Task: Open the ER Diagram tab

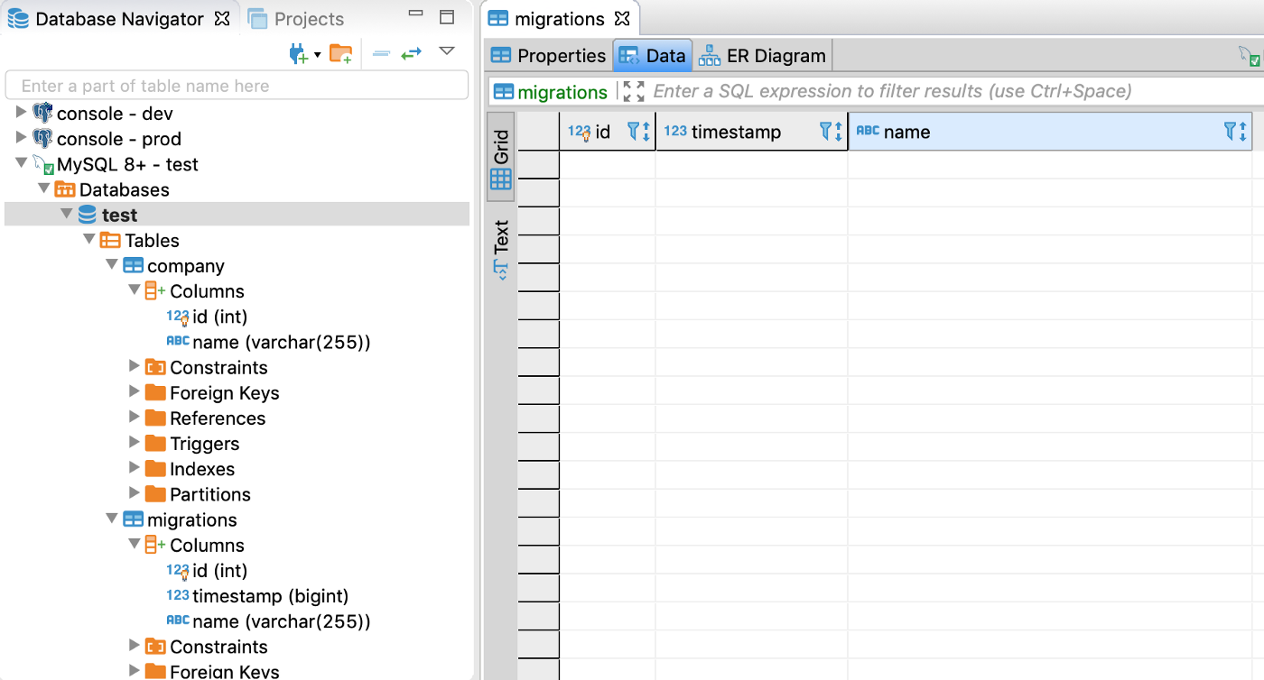Action: pyautogui.click(x=764, y=56)
